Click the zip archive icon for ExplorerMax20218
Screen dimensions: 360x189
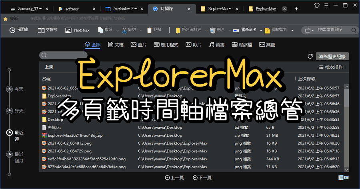click(x=44, y=136)
